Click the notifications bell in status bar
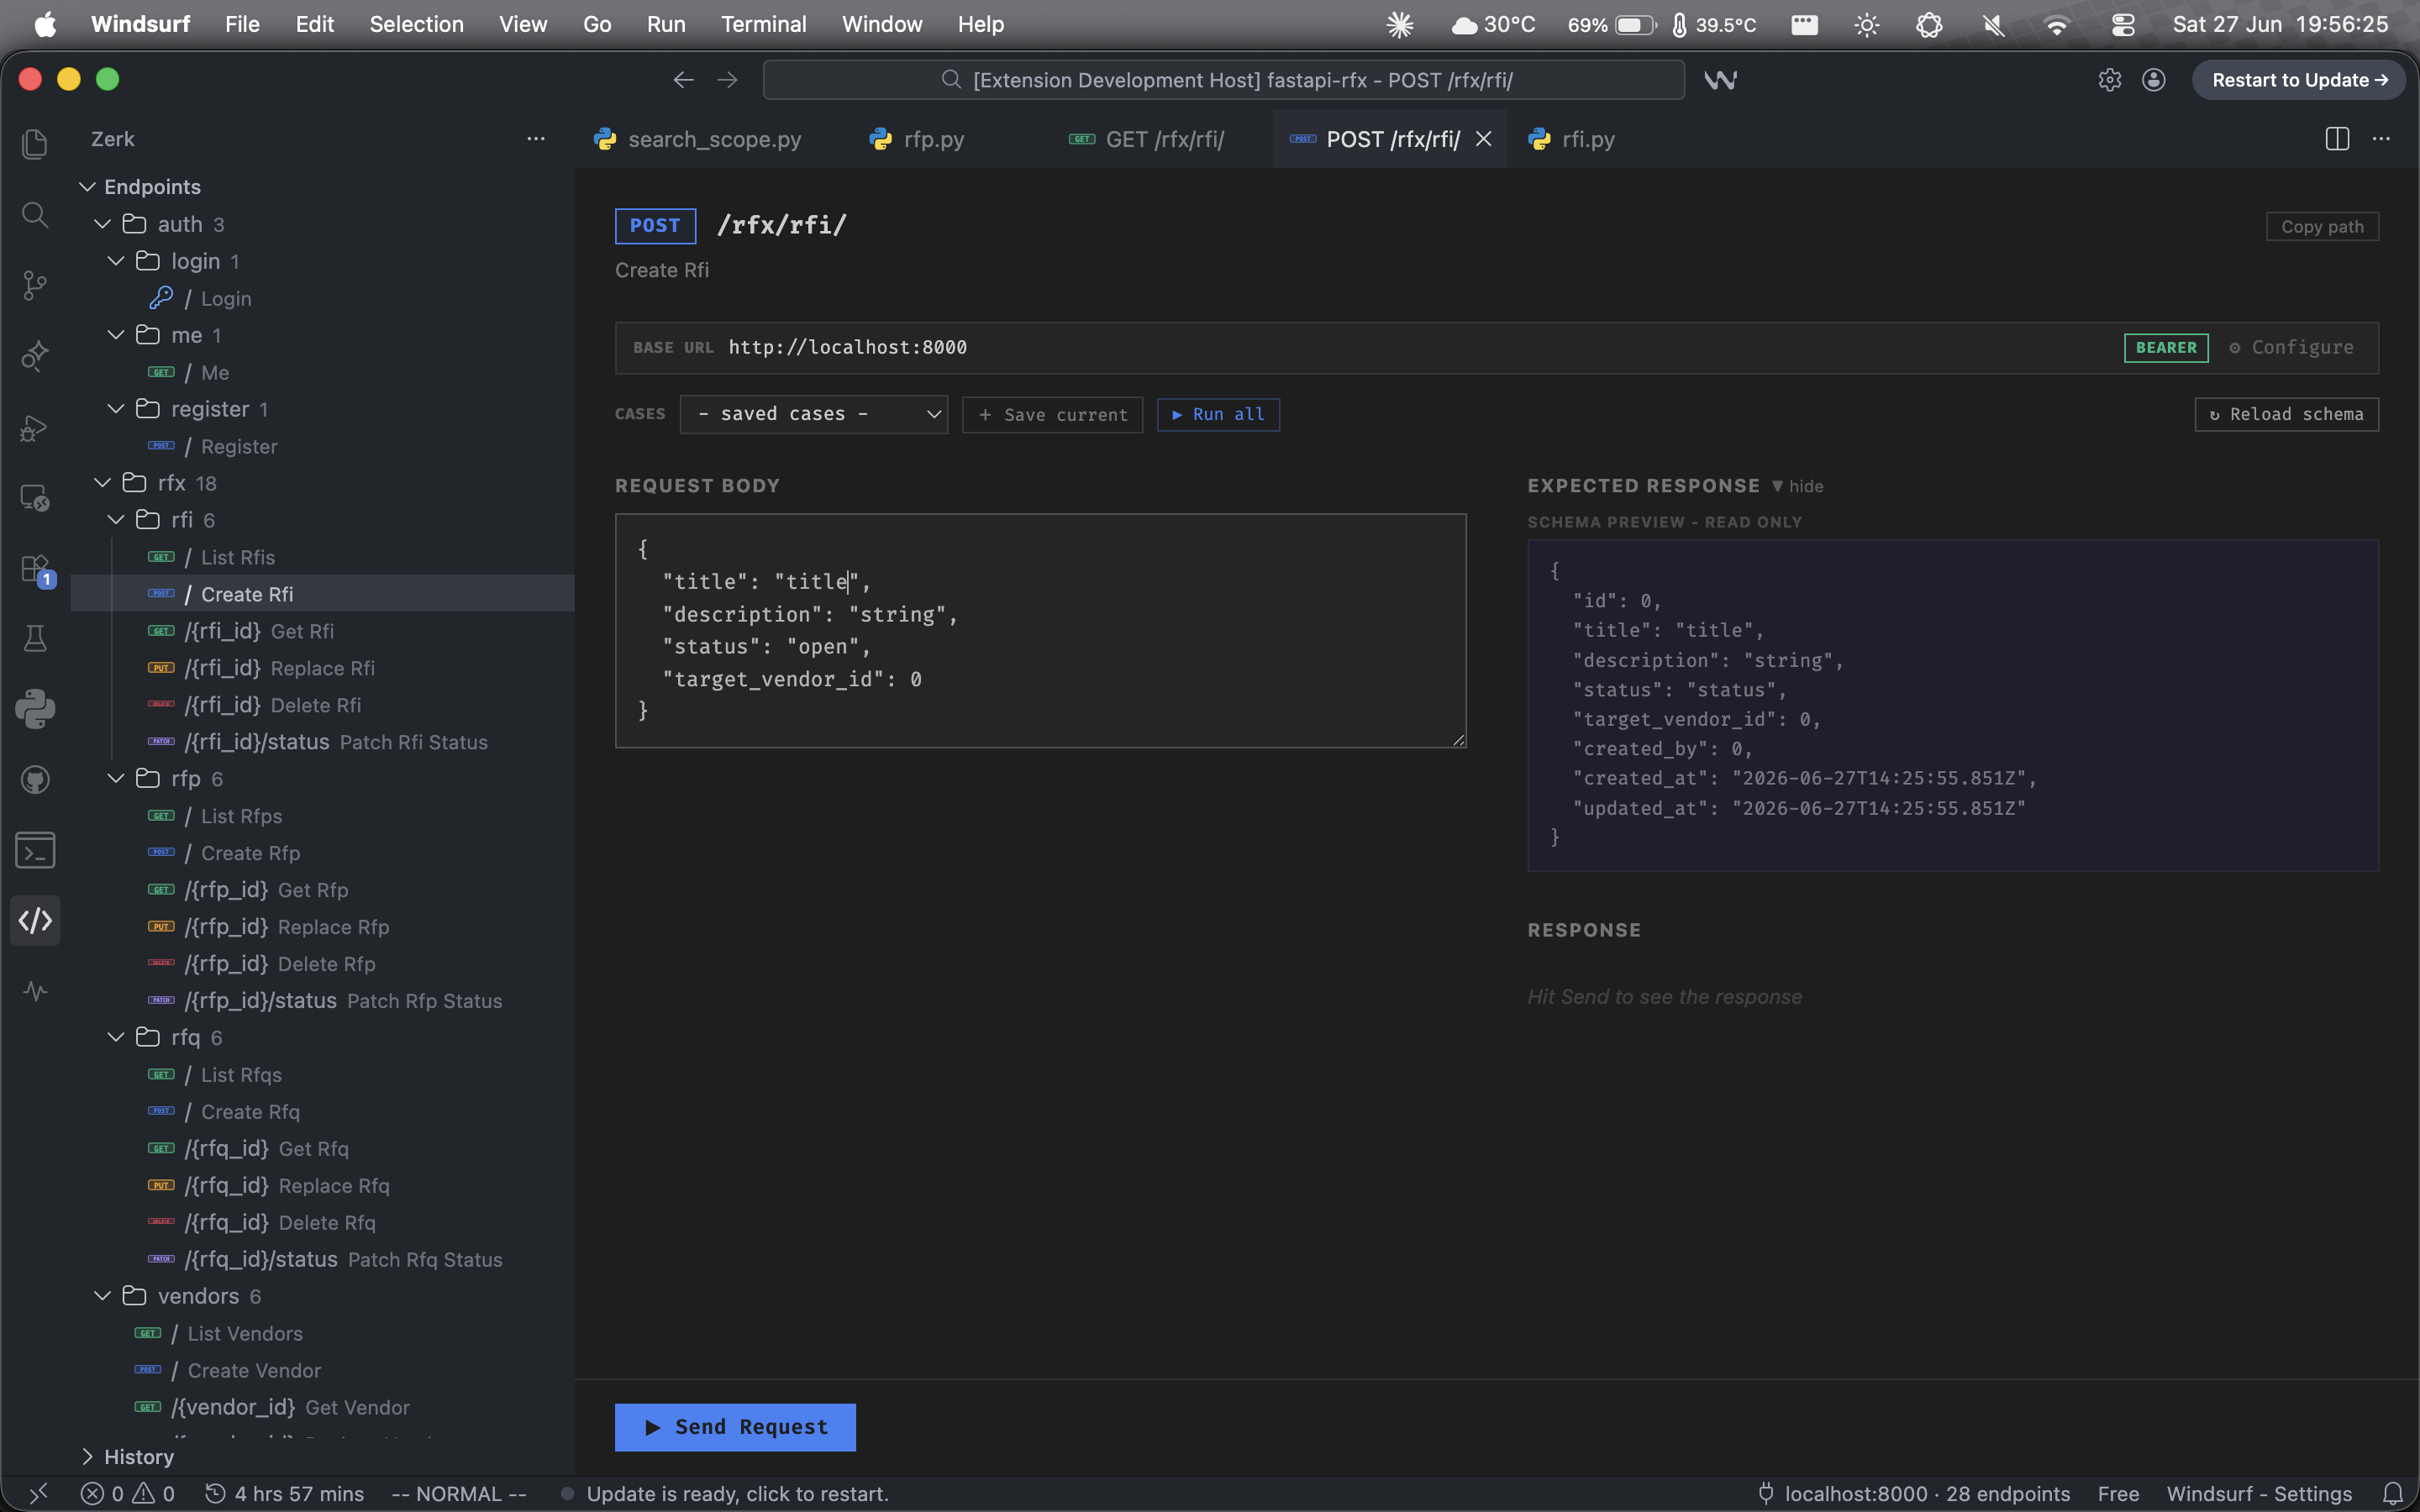The height and width of the screenshot is (1512, 2420). click(x=2392, y=1494)
